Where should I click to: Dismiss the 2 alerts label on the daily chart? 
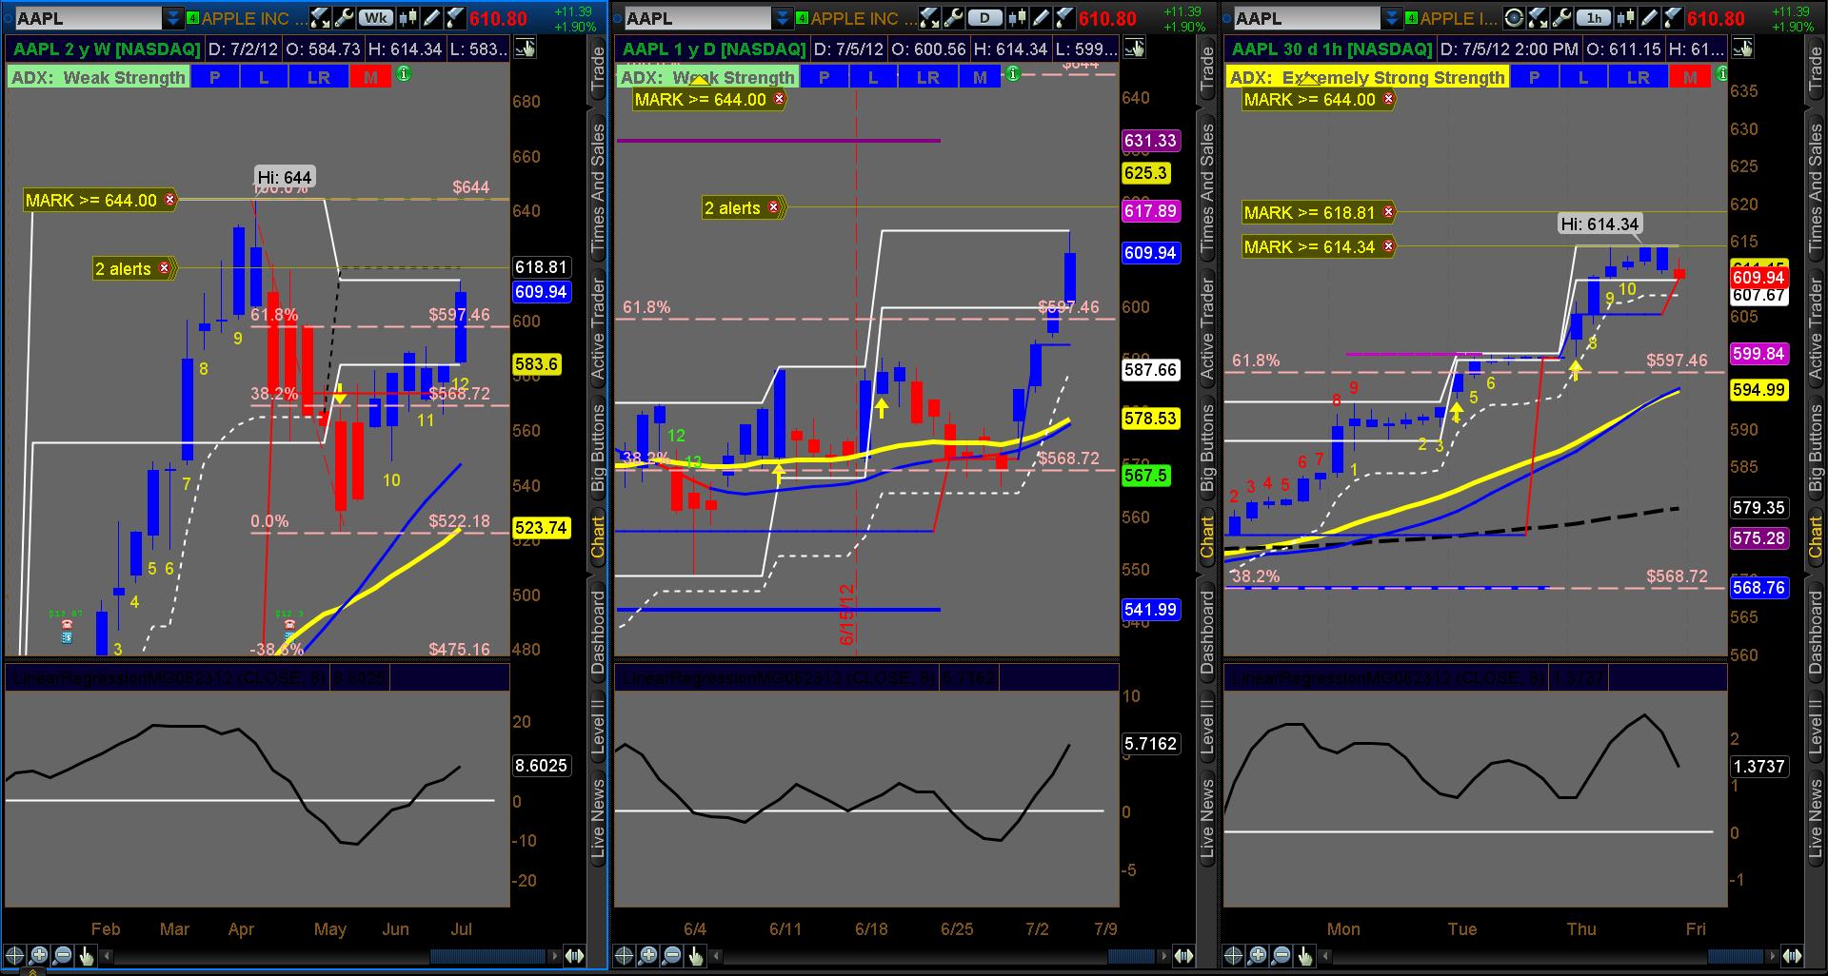[773, 207]
